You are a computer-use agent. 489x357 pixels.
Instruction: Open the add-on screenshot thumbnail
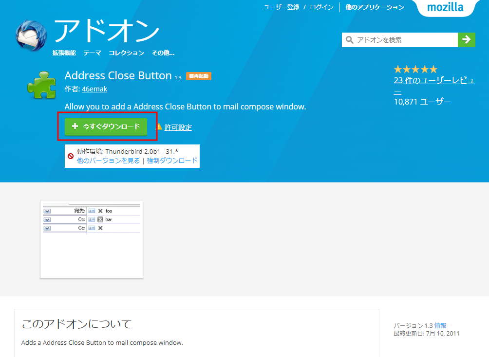[92, 239]
